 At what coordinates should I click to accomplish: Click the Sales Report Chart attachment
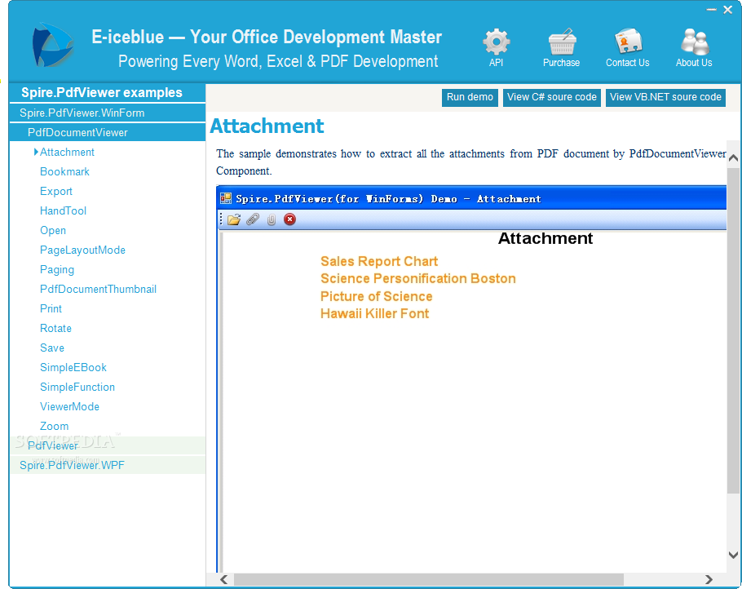379,261
